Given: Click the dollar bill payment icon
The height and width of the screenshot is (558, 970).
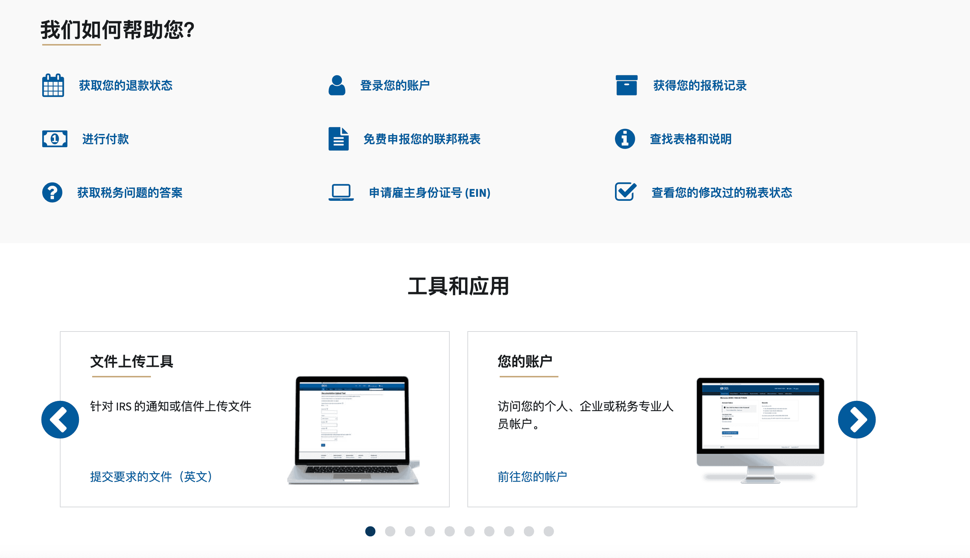Looking at the screenshot, I should coord(54,139).
